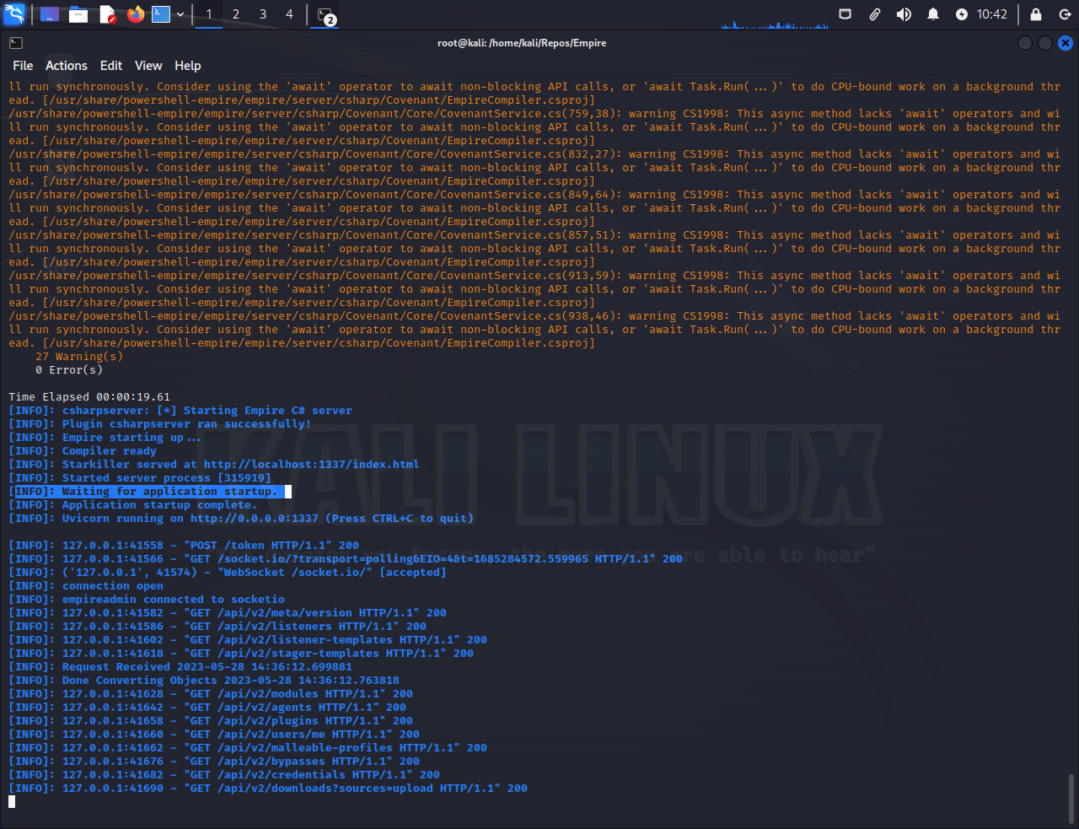This screenshot has height=829, width=1079.
Task: Open the notifications bell icon
Action: (x=933, y=14)
